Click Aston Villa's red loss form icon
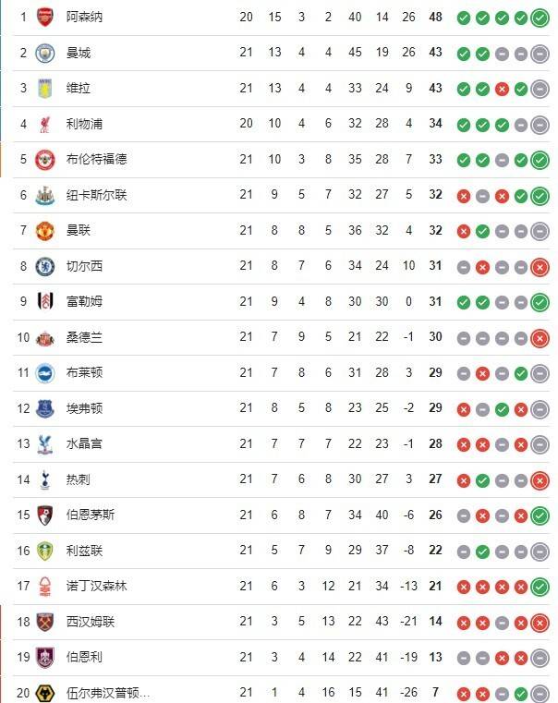Screen dimensions: 558x703 [502, 89]
